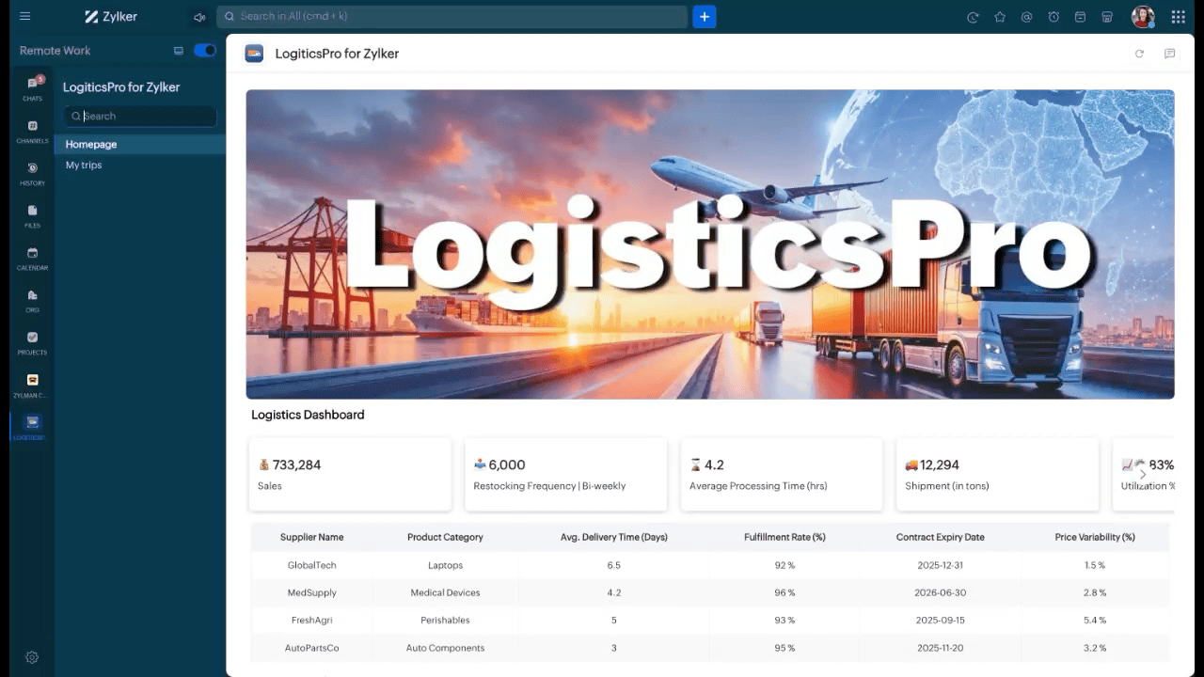Image resolution: width=1204 pixels, height=677 pixels.
Task: Click the 2025-11-20 expiry date cell
Action: (x=941, y=648)
